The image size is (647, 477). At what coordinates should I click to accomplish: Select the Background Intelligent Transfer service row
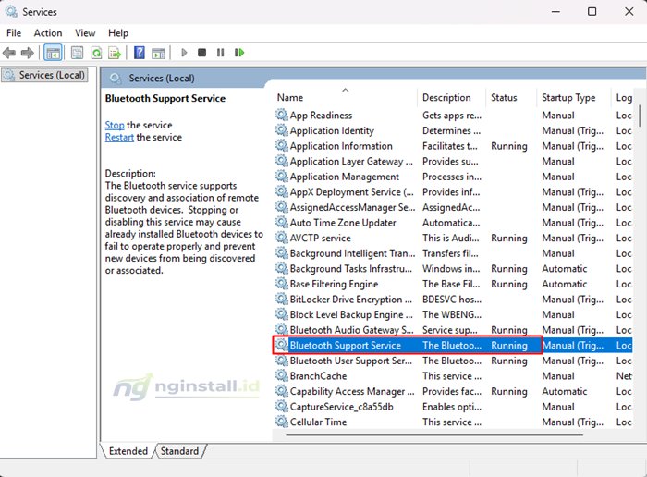[x=453, y=253]
